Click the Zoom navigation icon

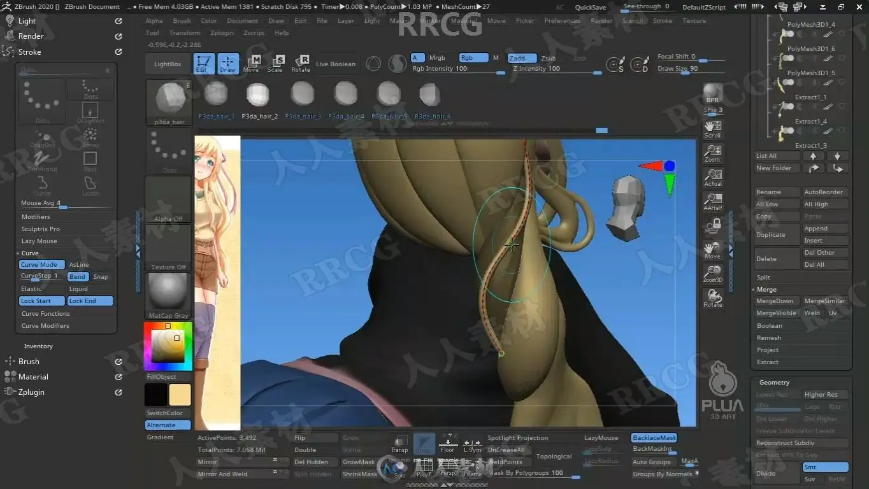[713, 153]
